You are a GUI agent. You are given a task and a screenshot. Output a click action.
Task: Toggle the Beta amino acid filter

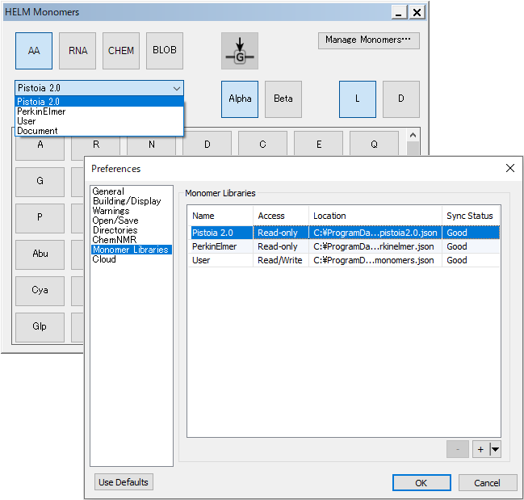point(283,99)
